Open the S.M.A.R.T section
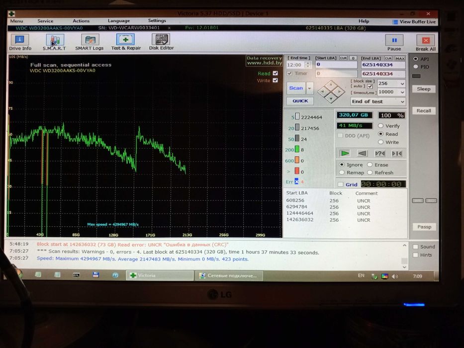 [x=54, y=42]
